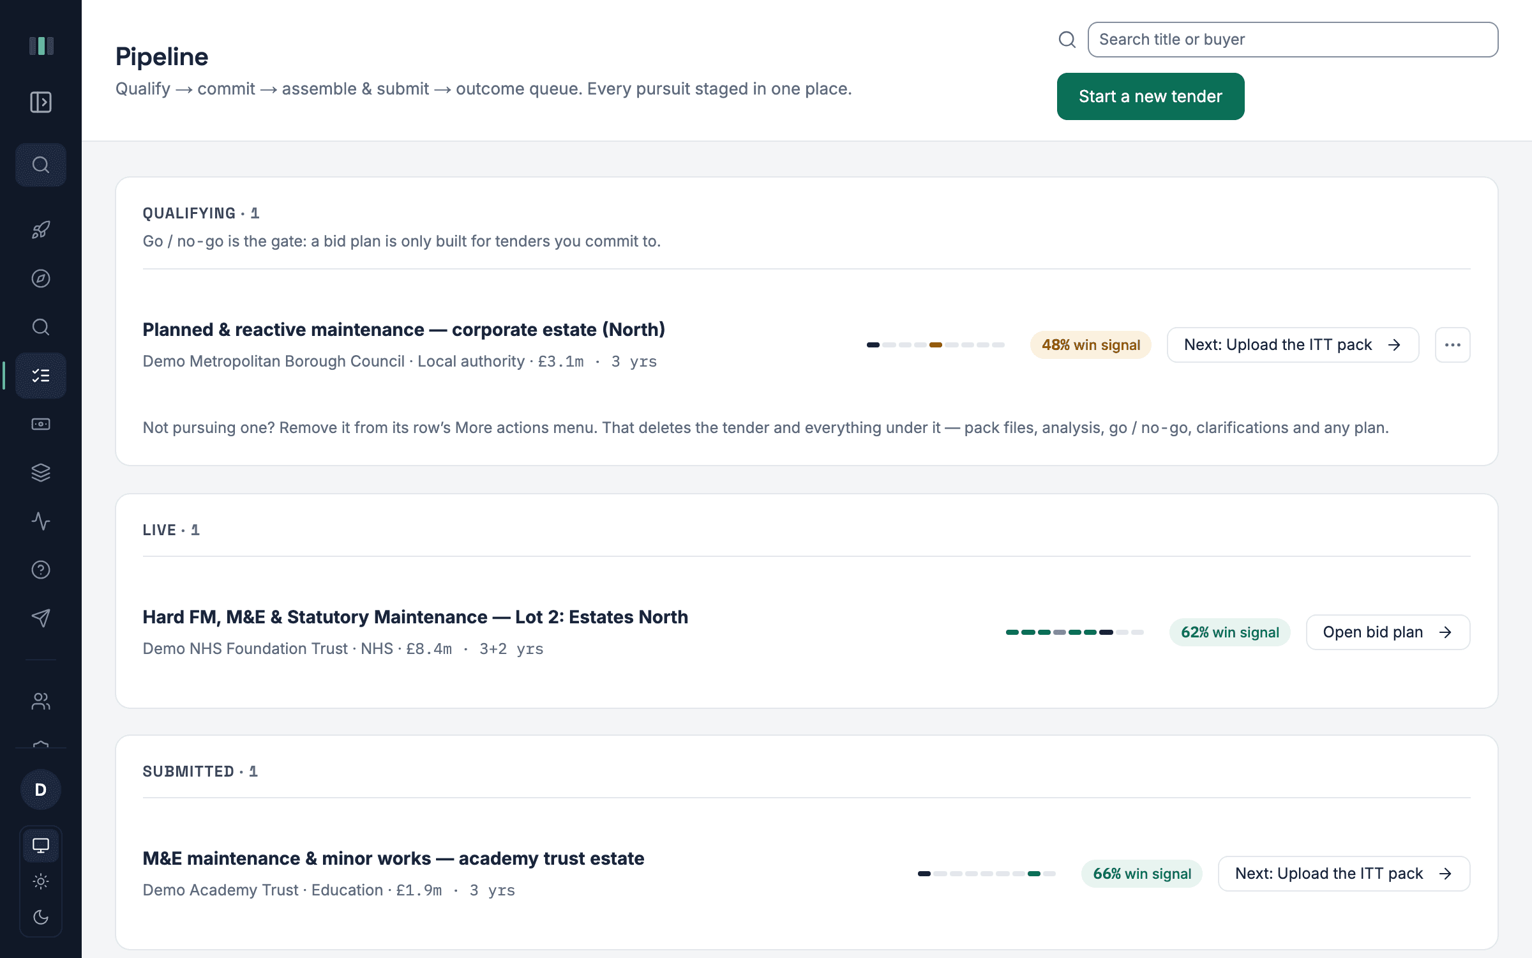Image resolution: width=1532 pixels, height=958 pixels.
Task: Open the magnifier icon below the compass
Action: coord(41,327)
